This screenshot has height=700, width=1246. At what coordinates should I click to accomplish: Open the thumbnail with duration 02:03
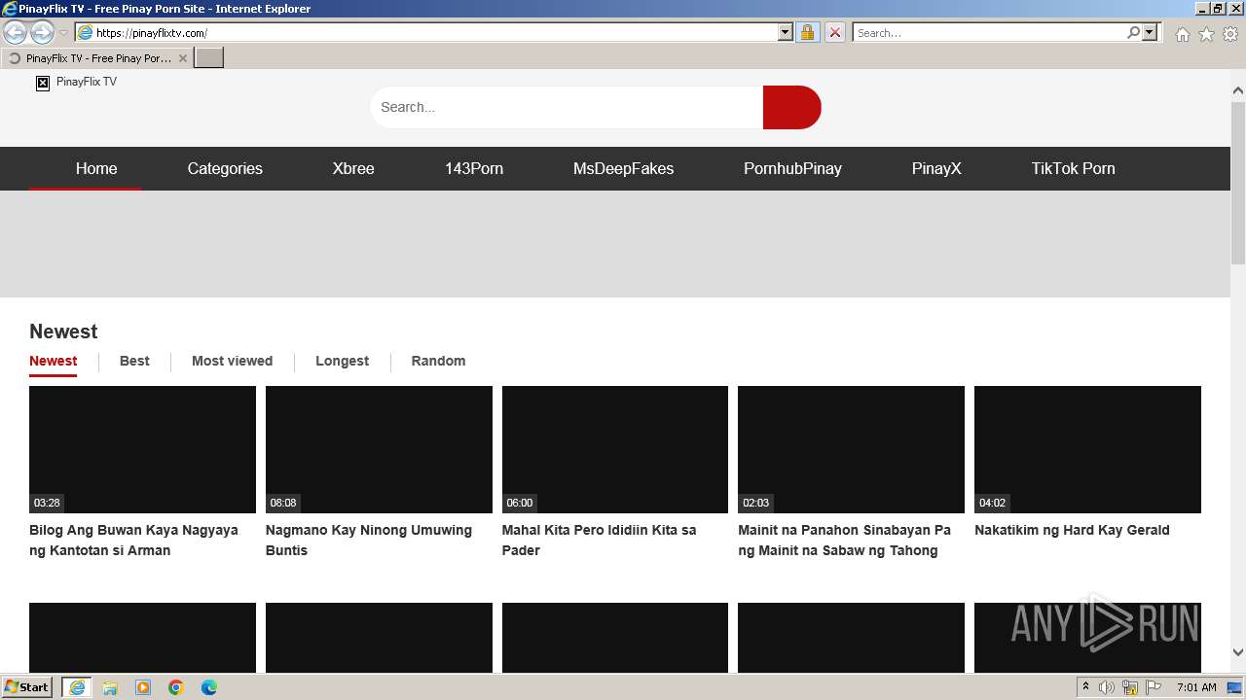[851, 449]
